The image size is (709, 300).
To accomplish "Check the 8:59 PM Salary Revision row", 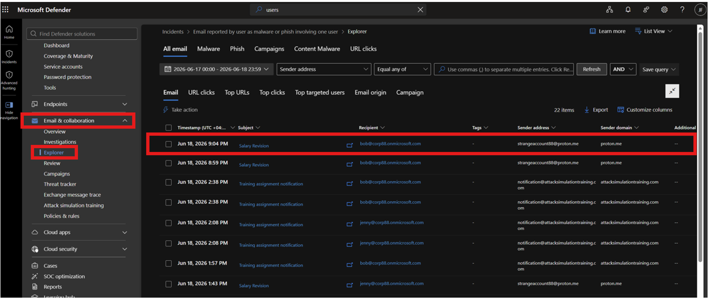I will [168, 163].
